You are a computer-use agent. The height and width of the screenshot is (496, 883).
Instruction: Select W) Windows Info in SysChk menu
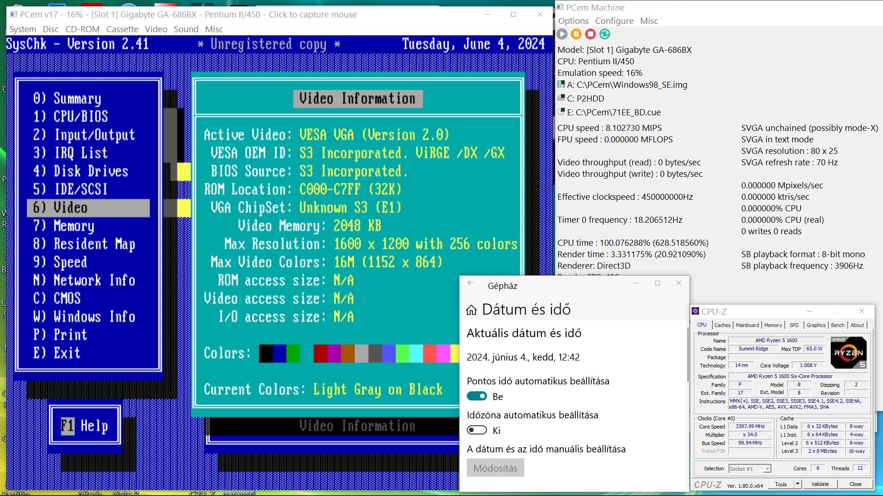pos(84,316)
